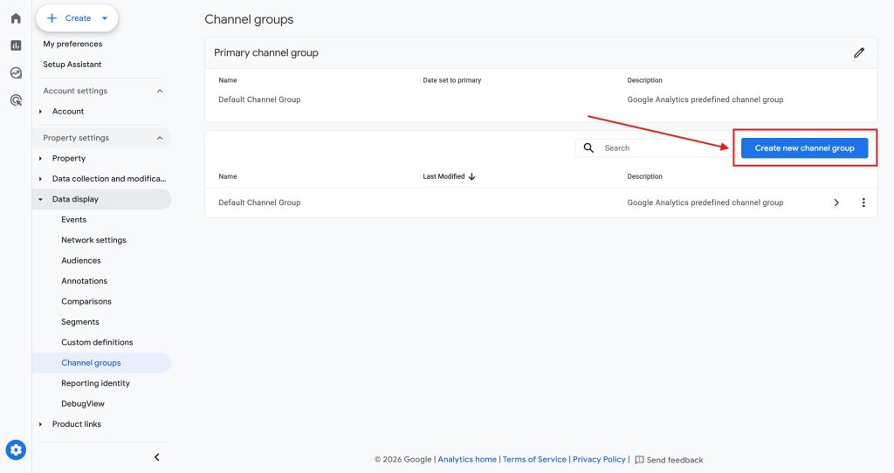Screen dimensions: 894x473
Task: Open the Create dropdown arrow
Action: pos(105,18)
